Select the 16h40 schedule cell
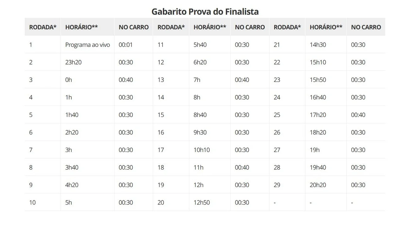Screen dimensions: 404x225 (x=318, y=97)
